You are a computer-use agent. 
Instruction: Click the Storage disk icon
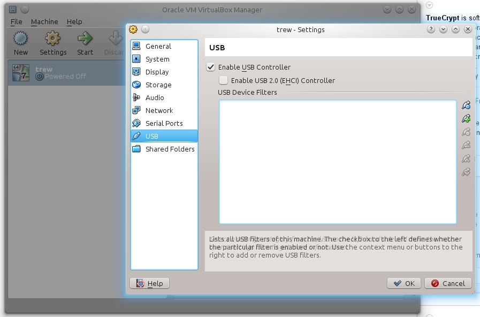point(136,85)
